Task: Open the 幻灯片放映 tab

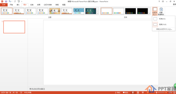Action: point(48,5)
